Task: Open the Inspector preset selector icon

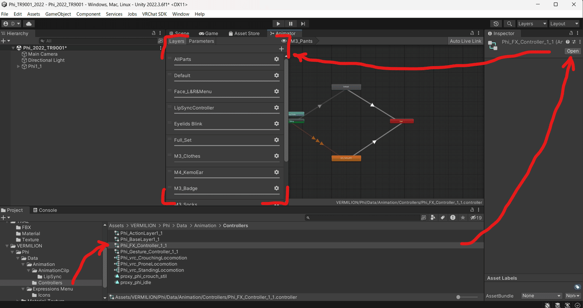Action: pos(574,42)
